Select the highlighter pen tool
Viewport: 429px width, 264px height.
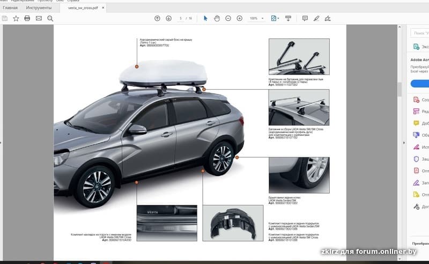316,18
